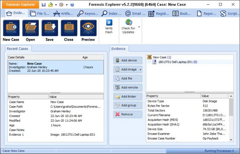Click Check For Updates globe icon
This screenshot has width=240, height=154.
[128, 22]
